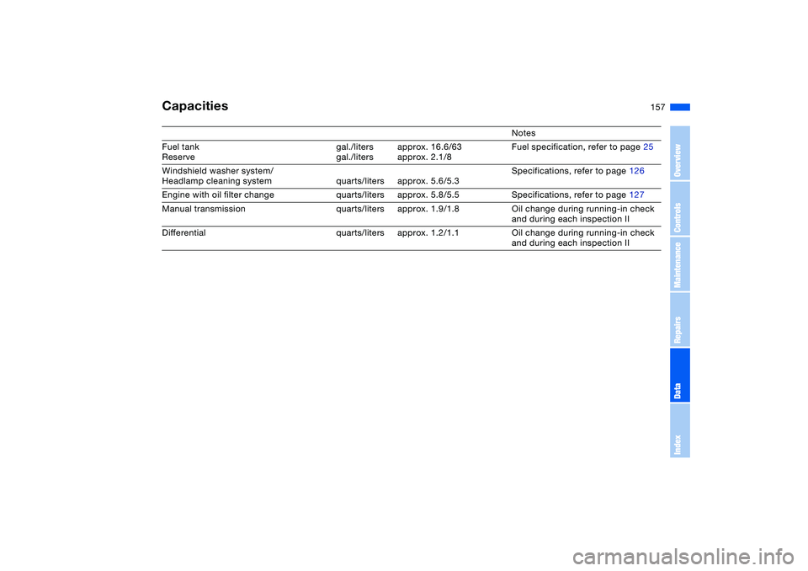Image resolution: width=808 pixels, height=571 pixels.
Task: Switch to the Maintenance side tab
Action: coord(680,264)
